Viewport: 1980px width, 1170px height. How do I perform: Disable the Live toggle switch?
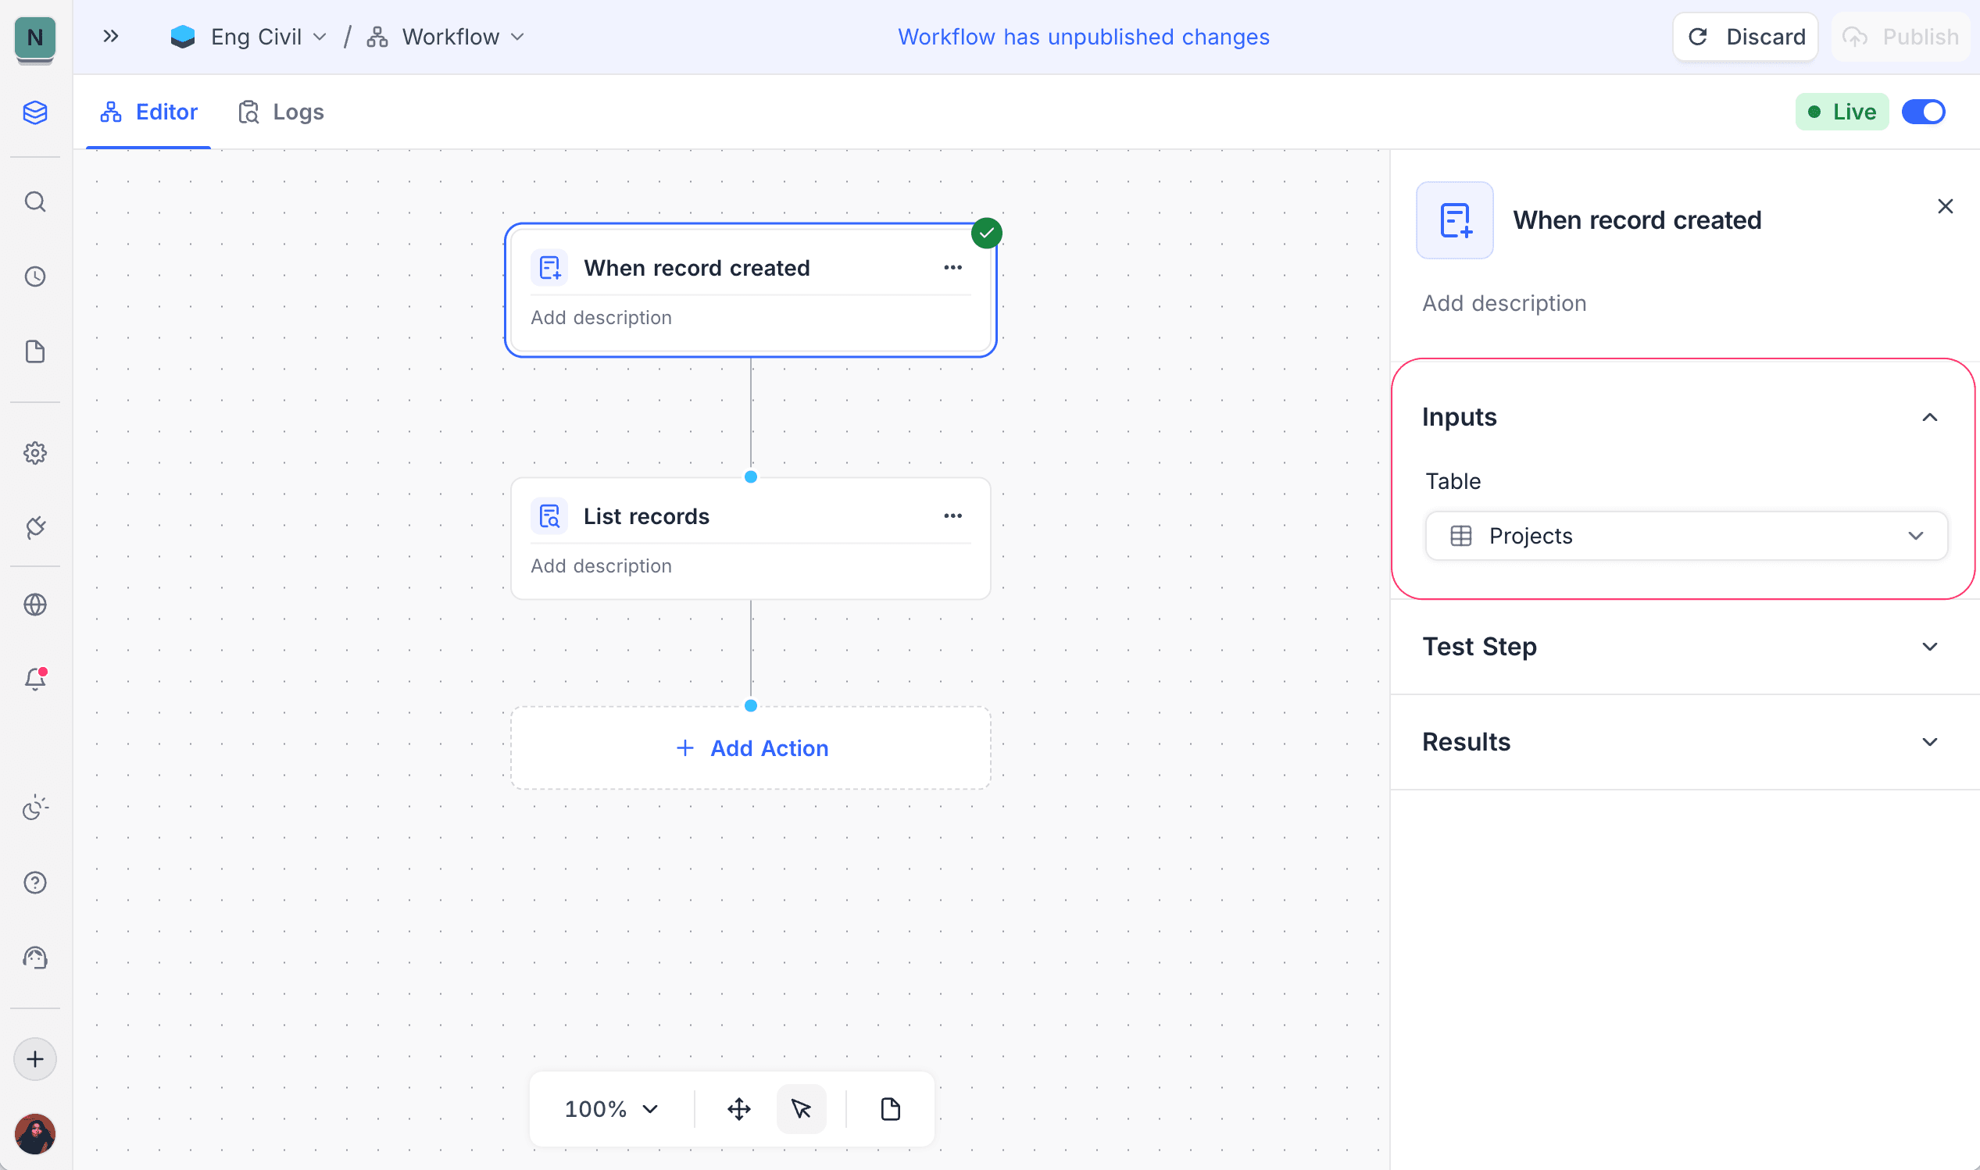coord(1923,111)
